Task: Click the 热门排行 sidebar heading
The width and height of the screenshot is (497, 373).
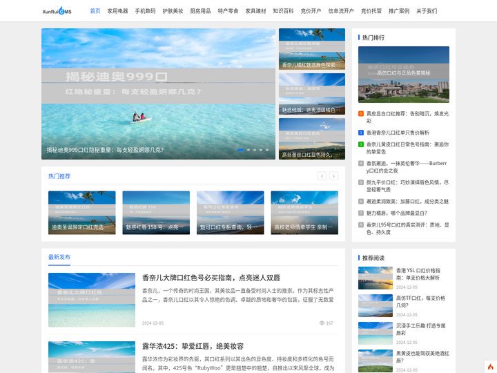Action: point(373,37)
